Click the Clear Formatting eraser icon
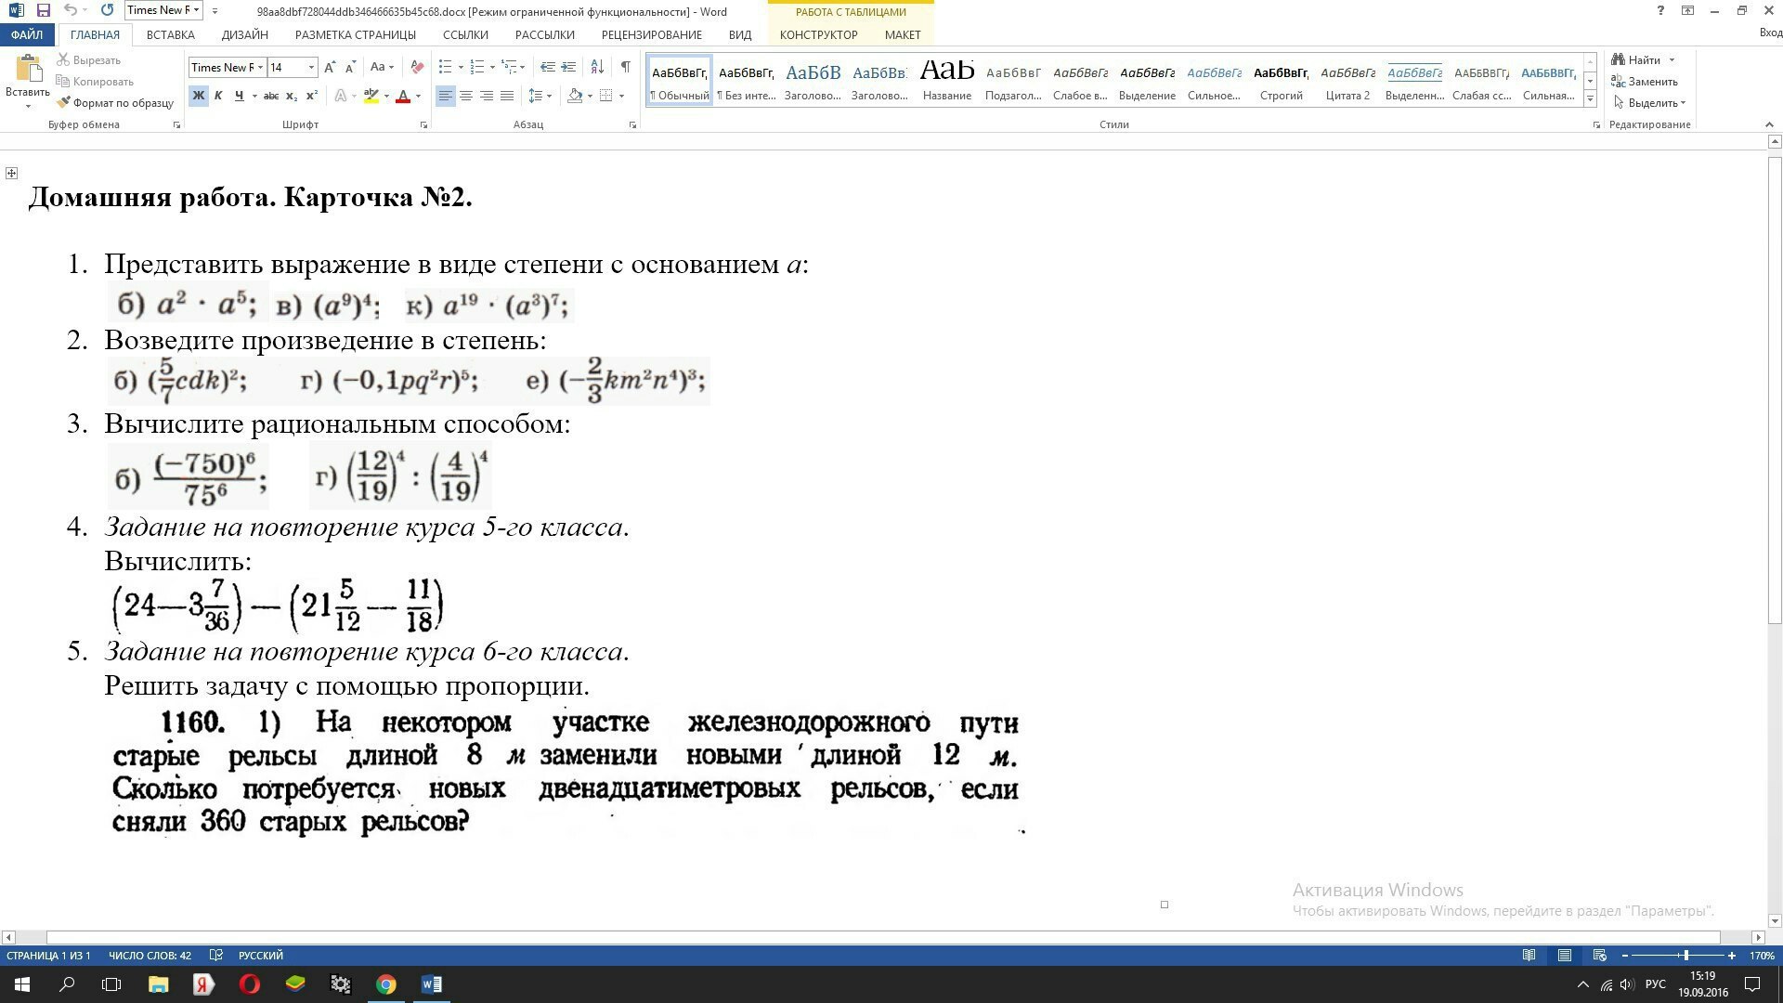1783x1003 pixels. [417, 67]
